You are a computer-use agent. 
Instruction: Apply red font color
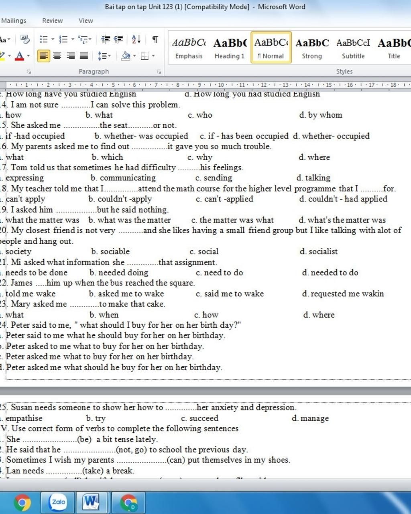19,56
